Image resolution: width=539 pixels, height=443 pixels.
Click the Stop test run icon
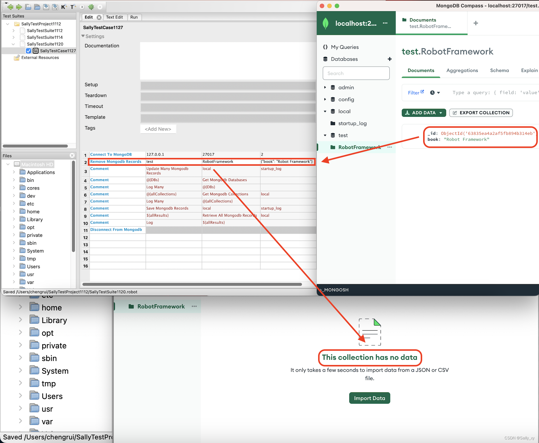pos(100,7)
